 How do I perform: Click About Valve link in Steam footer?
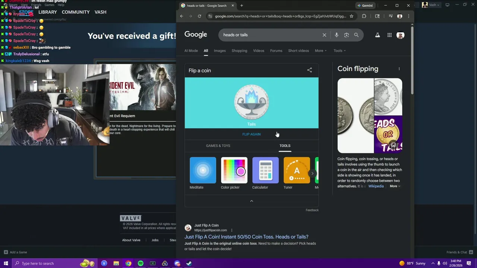coord(131,240)
